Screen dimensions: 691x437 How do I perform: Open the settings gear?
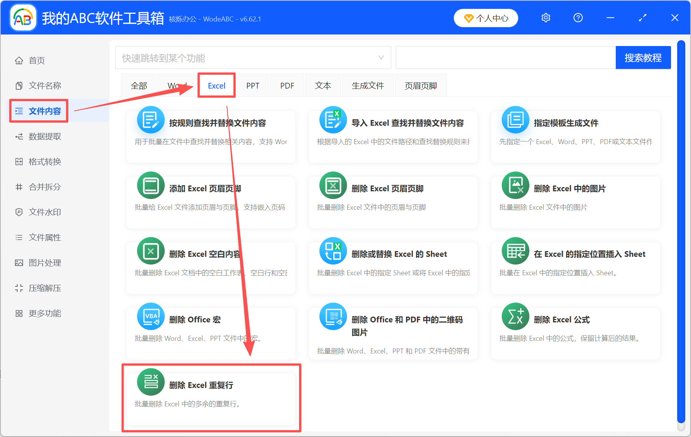(546, 18)
